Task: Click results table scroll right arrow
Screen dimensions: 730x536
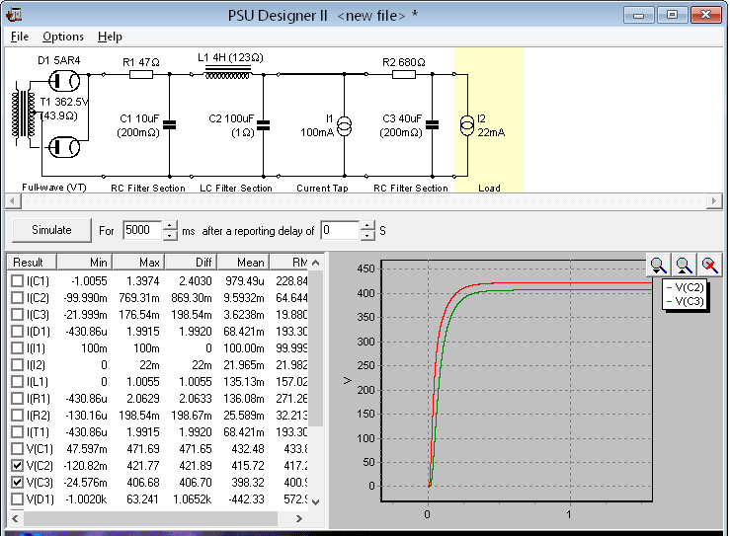Action: 299,518
